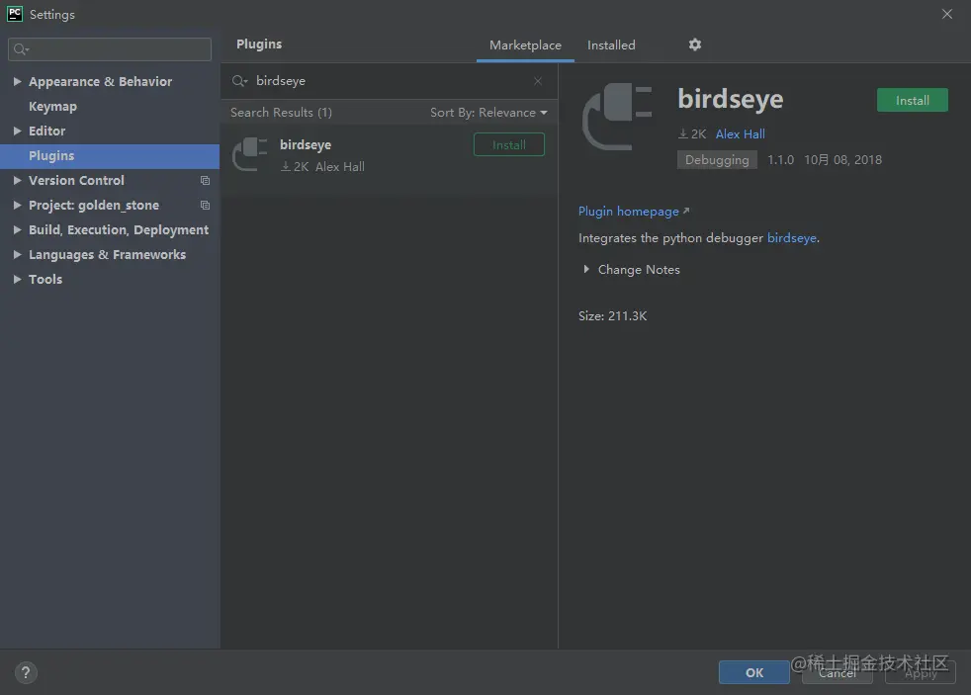Open the Plugin homepage link
The image size is (971, 695).
(x=634, y=212)
